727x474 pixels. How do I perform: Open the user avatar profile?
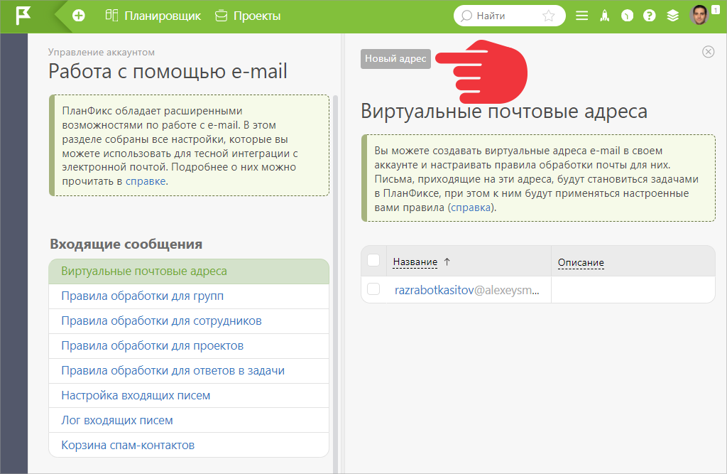(x=699, y=16)
